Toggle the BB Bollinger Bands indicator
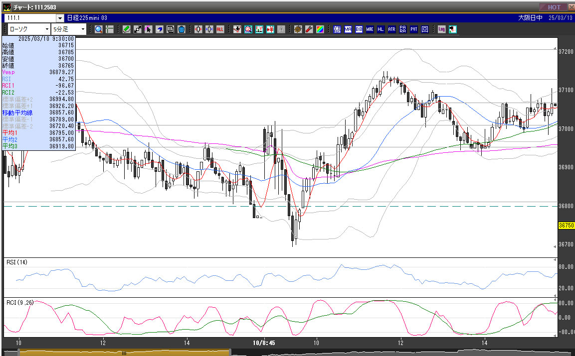This screenshot has height=356, width=575. click(x=359, y=29)
